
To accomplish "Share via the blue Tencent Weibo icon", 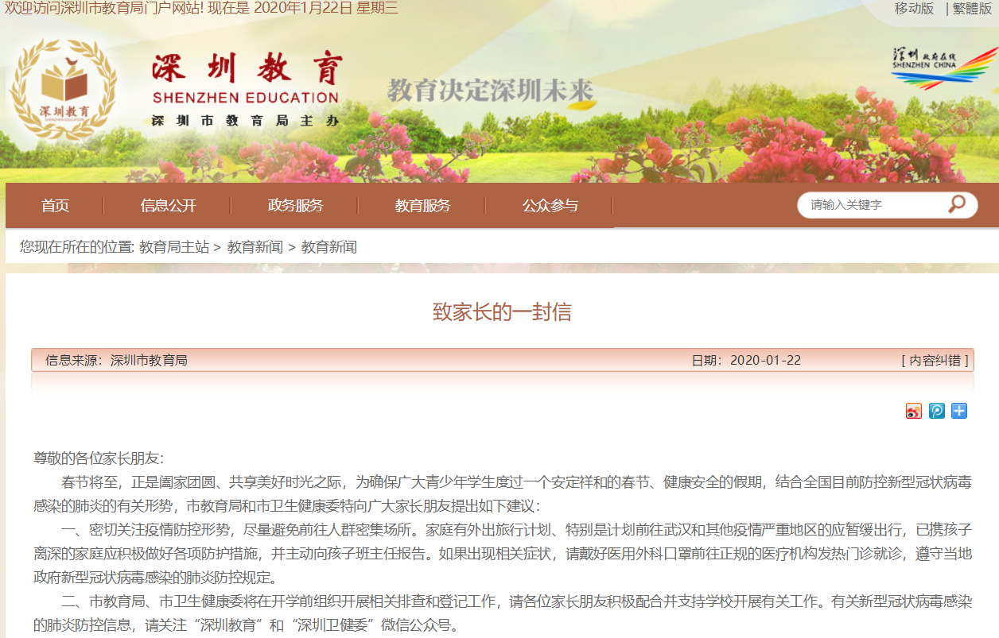I will click(936, 411).
